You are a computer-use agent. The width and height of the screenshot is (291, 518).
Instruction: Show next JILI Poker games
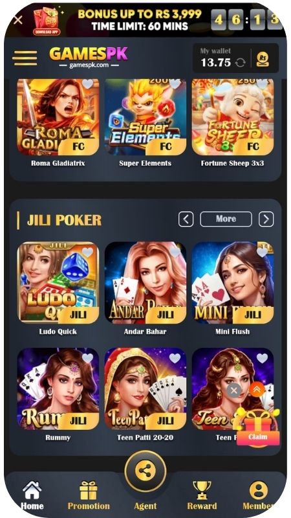click(266, 219)
